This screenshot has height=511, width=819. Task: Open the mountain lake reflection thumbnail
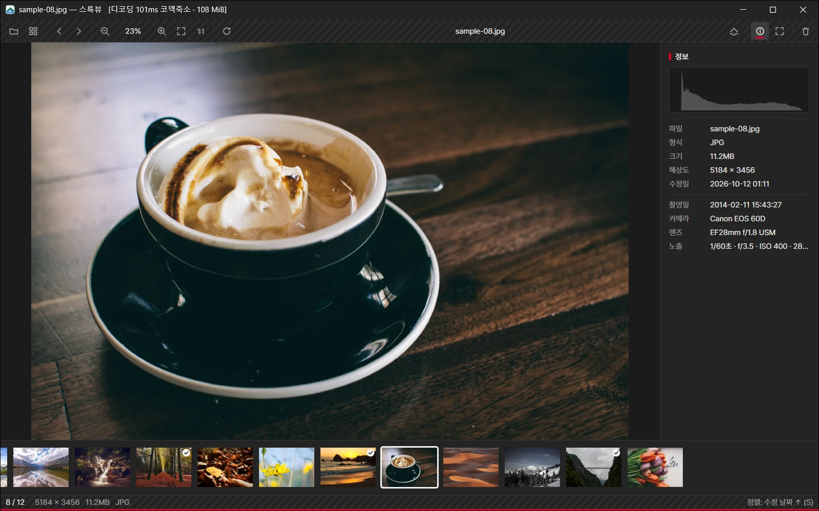coord(41,468)
